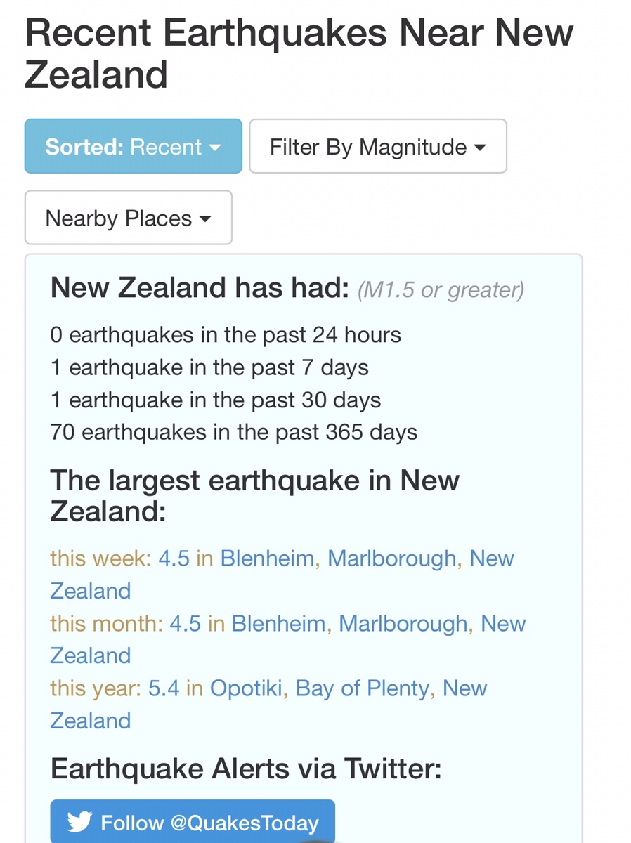
Task: Expand the Filter By Magnitude dropdown
Action: 377,147
